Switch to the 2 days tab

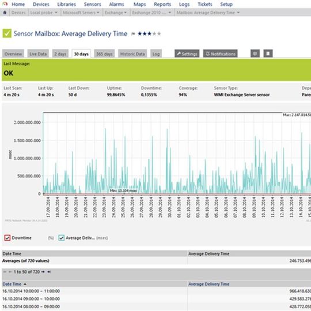coord(60,54)
